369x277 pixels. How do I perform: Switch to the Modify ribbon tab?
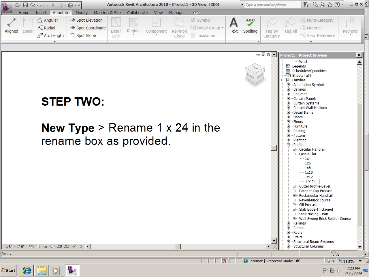82,13
